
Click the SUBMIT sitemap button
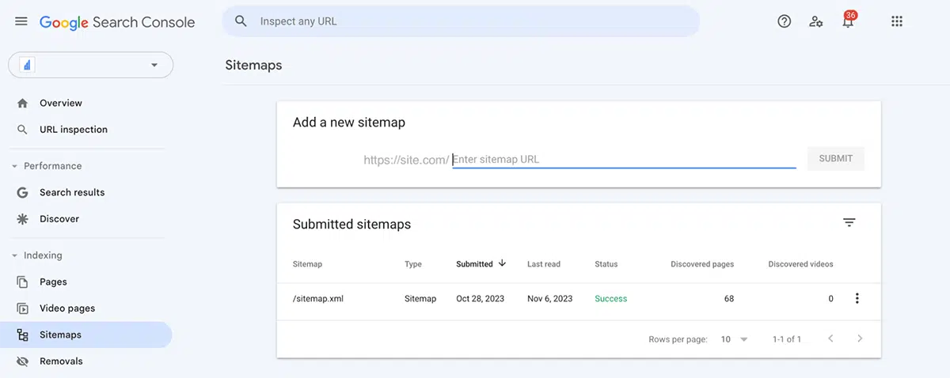(x=836, y=159)
